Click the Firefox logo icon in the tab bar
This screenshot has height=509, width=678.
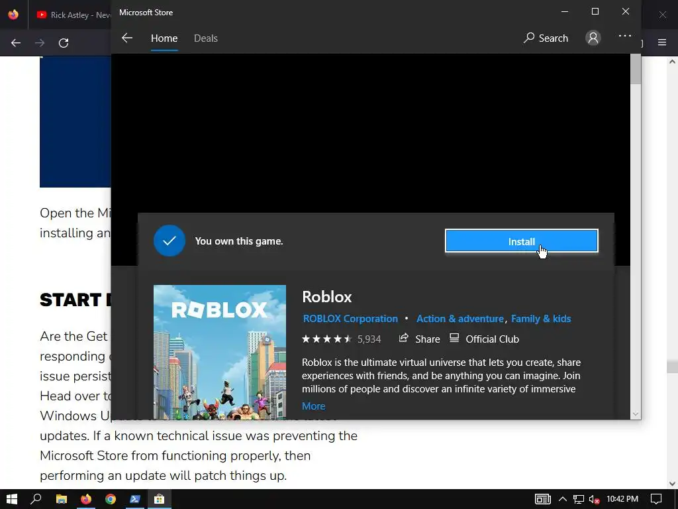coord(13,15)
